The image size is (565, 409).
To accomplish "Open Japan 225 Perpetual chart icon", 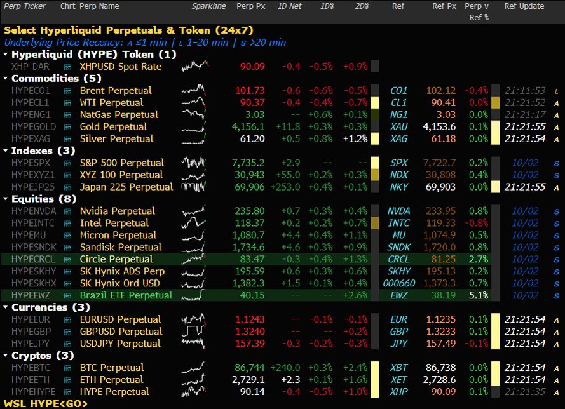I will pyautogui.click(x=67, y=187).
